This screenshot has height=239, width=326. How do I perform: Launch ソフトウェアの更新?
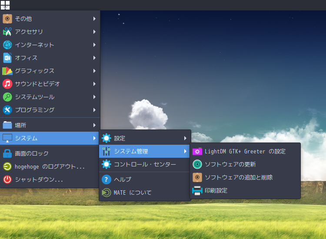pos(245,164)
